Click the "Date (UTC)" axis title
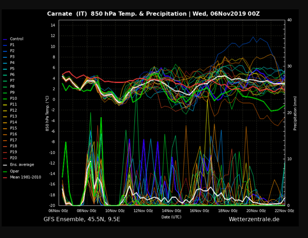 tap(171, 217)
